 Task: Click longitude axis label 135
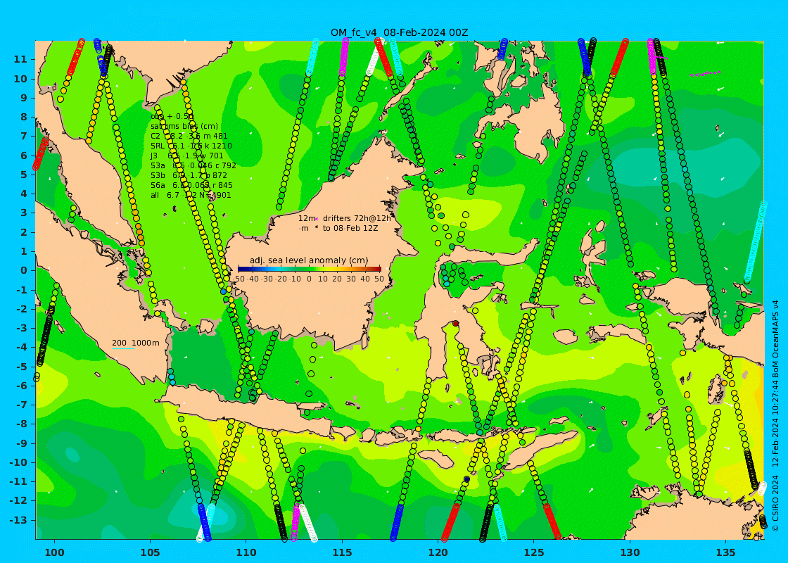pos(725,552)
